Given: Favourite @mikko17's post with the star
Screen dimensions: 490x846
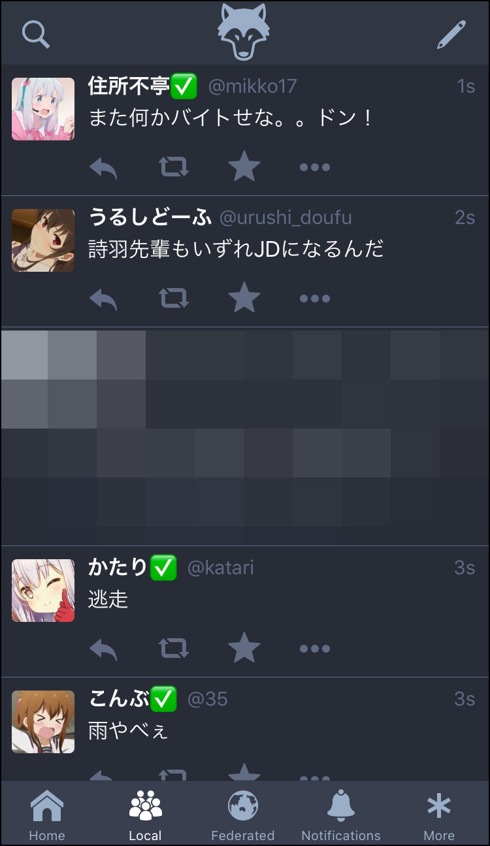Looking at the screenshot, I should [x=244, y=167].
